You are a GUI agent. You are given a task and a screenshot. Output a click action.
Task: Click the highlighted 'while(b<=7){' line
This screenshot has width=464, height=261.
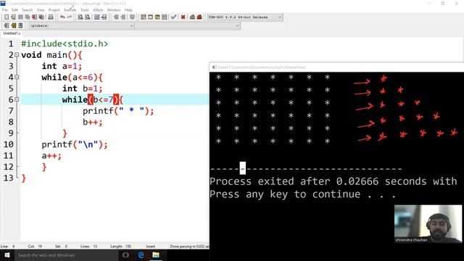115,99
